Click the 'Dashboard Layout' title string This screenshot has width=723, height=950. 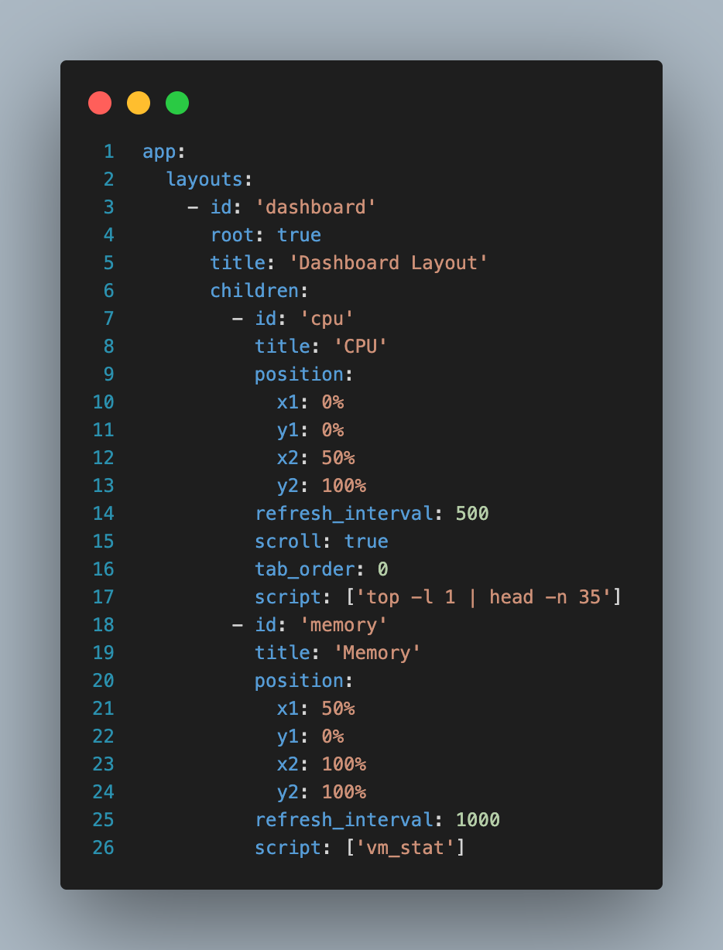(x=389, y=263)
